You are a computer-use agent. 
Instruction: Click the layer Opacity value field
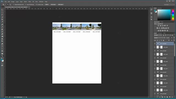(x=172, y=38)
